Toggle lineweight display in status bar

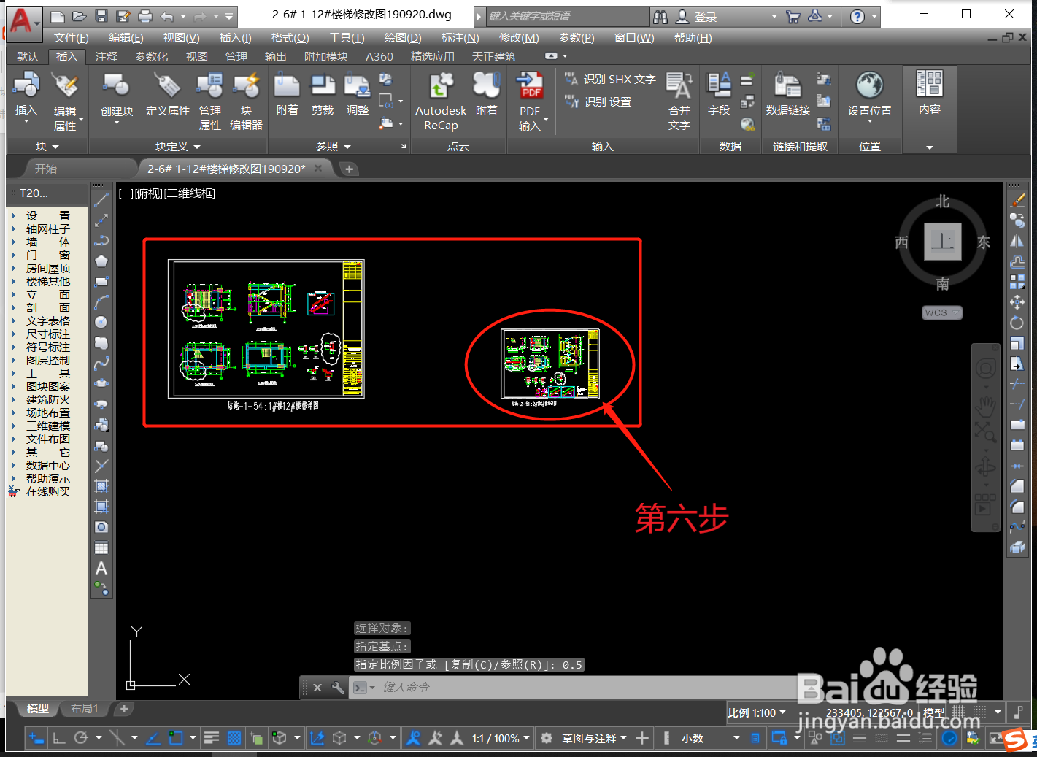point(212,738)
